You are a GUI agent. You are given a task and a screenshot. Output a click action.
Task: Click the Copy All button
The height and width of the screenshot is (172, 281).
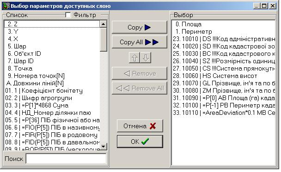tap(139, 42)
